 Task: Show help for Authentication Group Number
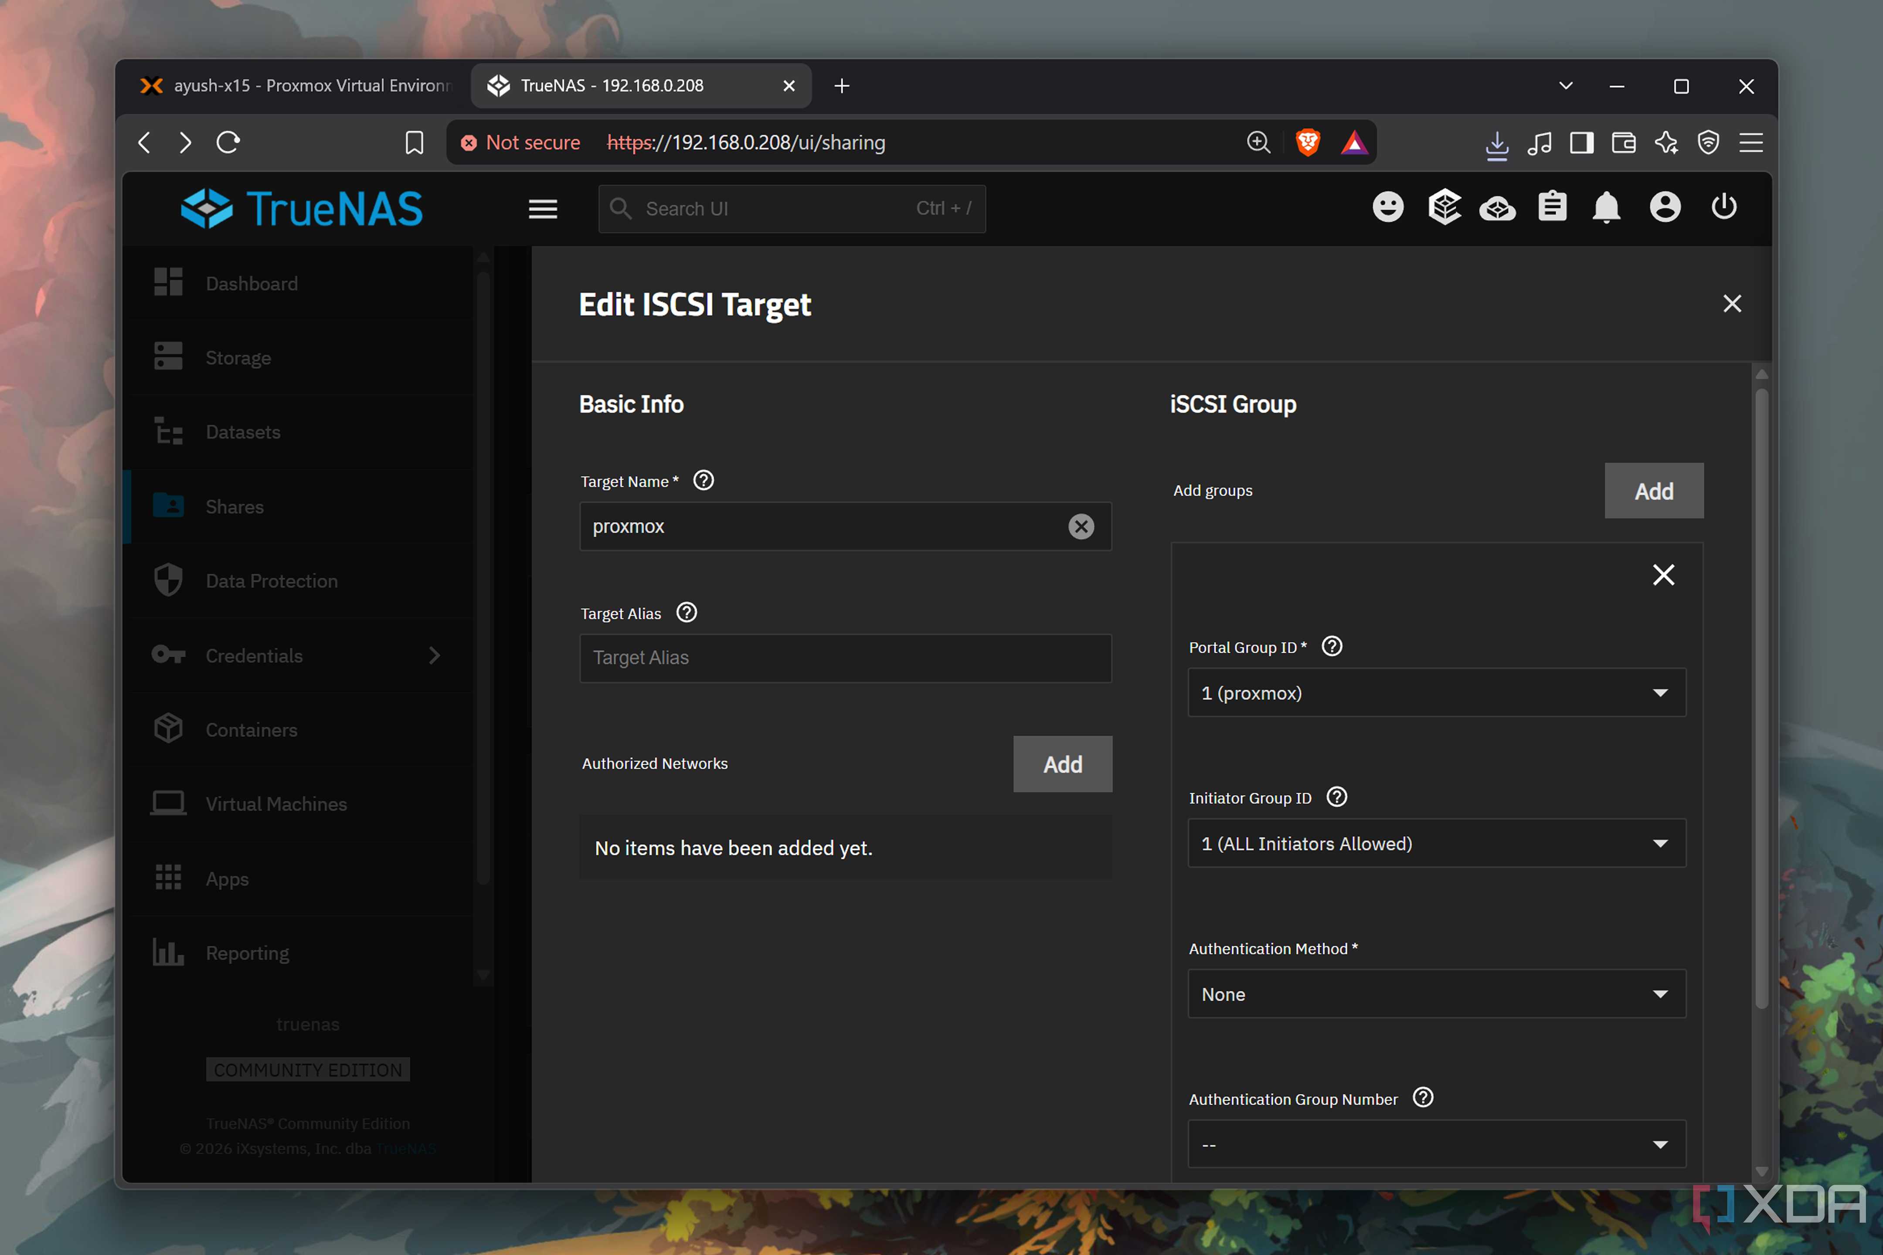(1423, 1097)
